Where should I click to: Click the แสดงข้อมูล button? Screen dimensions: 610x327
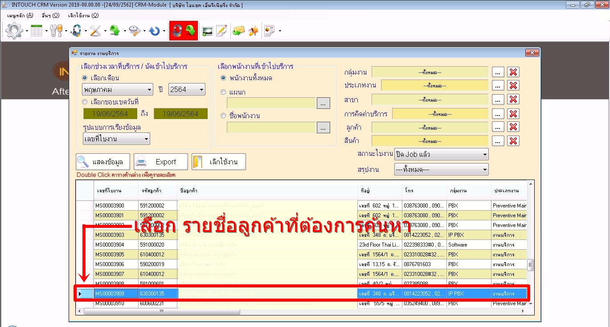pyautogui.click(x=103, y=162)
